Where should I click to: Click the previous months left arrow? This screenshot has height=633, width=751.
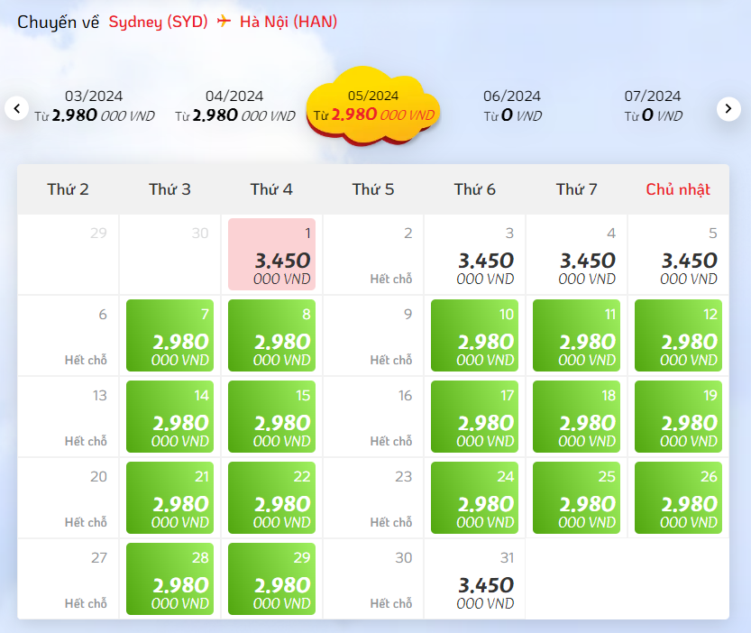[17, 109]
